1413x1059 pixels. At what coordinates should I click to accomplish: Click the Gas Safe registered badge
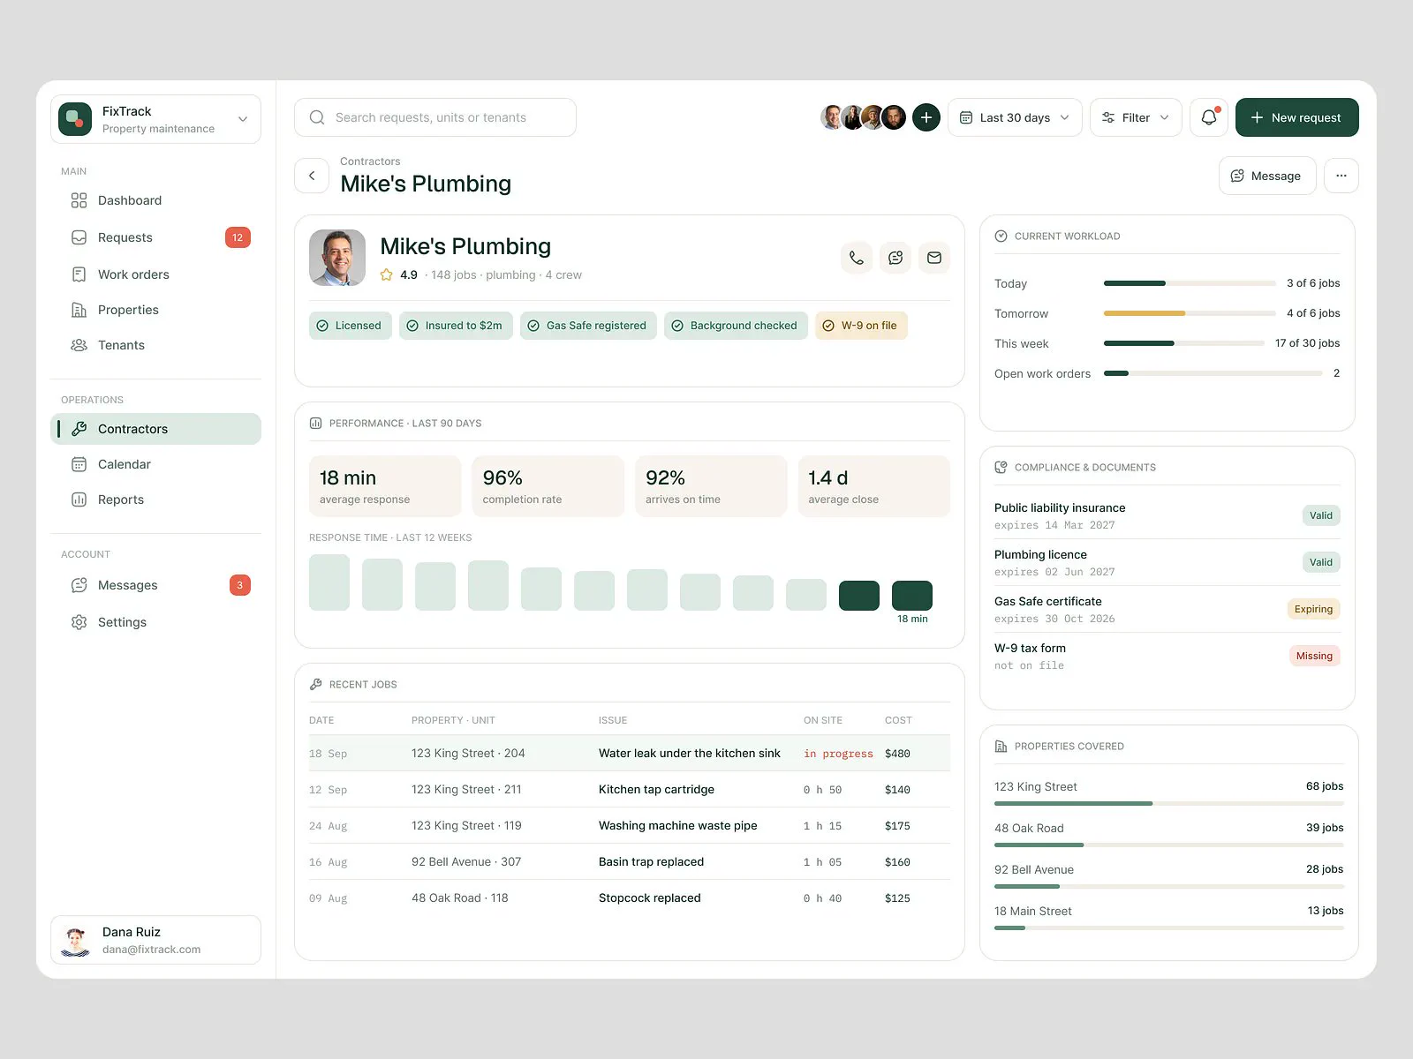[x=588, y=326]
